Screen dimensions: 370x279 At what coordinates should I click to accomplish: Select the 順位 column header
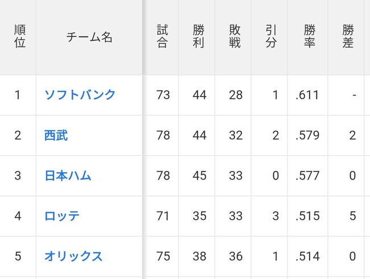pos(20,36)
